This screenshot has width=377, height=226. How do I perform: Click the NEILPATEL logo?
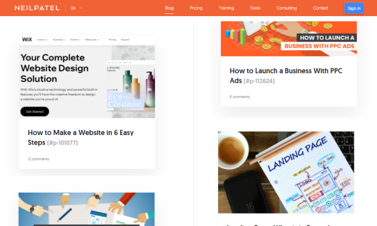point(37,8)
